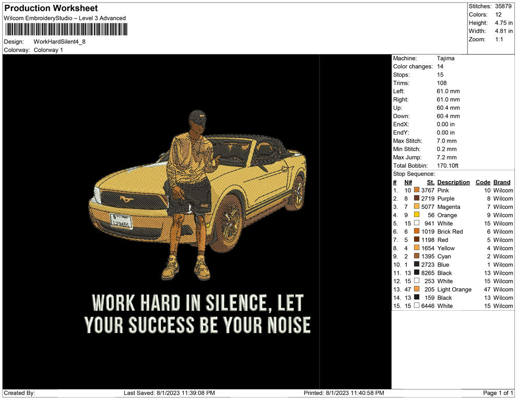Image resolution: width=517 pixels, height=398 pixels.
Task: Click the Colorway 1 value
Action: click(48, 50)
